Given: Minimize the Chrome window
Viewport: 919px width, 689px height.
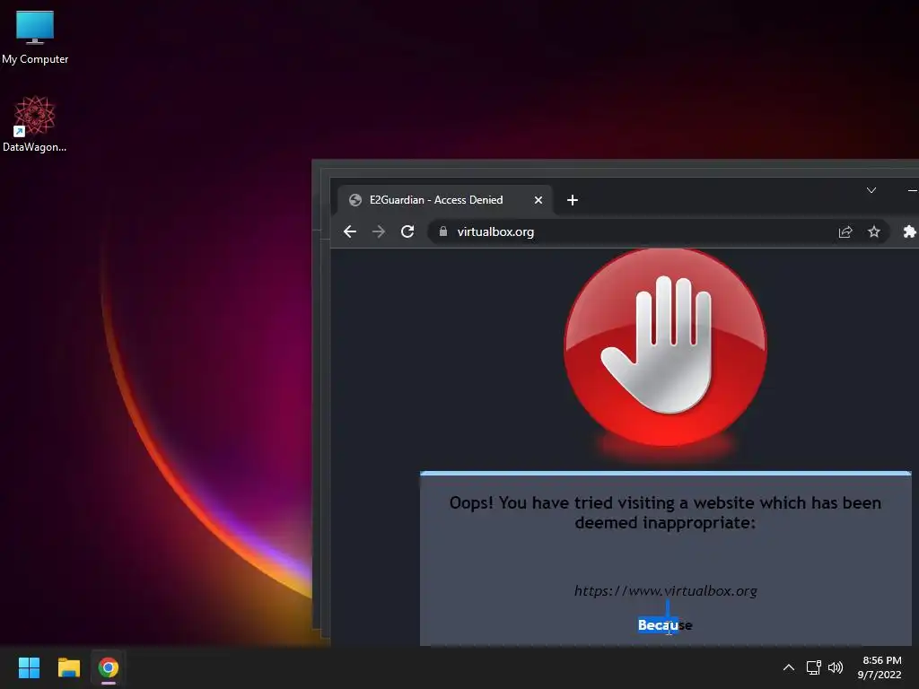Looking at the screenshot, I should click(912, 190).
